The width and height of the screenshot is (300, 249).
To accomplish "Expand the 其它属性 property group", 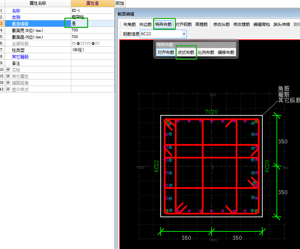I will click(x=8, y=76).
